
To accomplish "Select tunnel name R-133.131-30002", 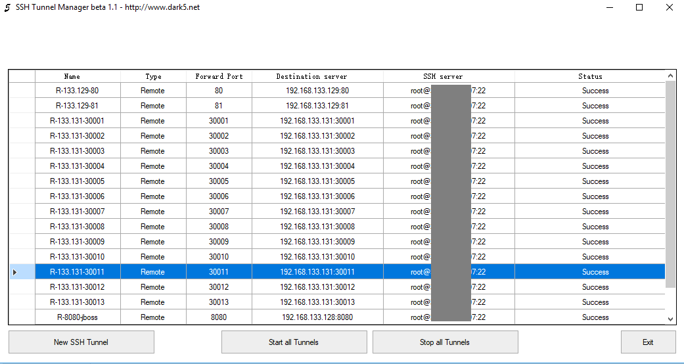I will 78,136.
